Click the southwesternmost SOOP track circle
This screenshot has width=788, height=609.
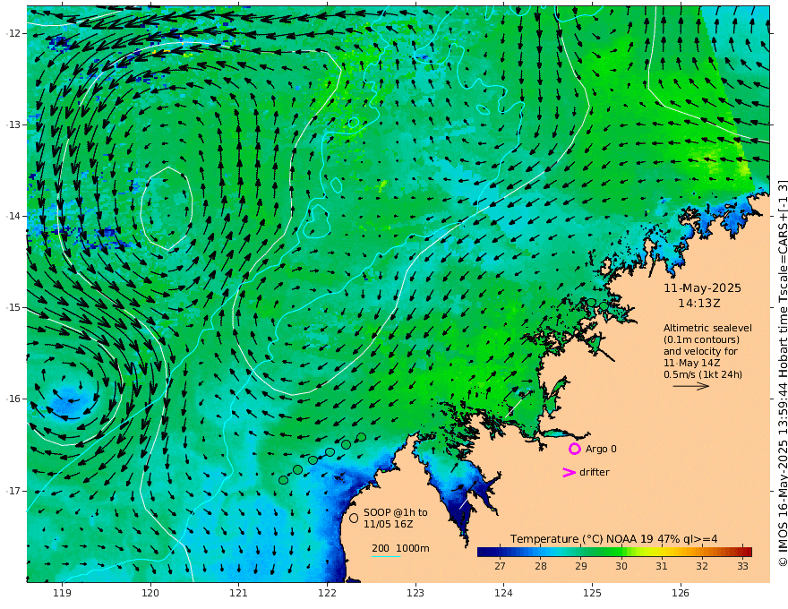pos(284,480)
